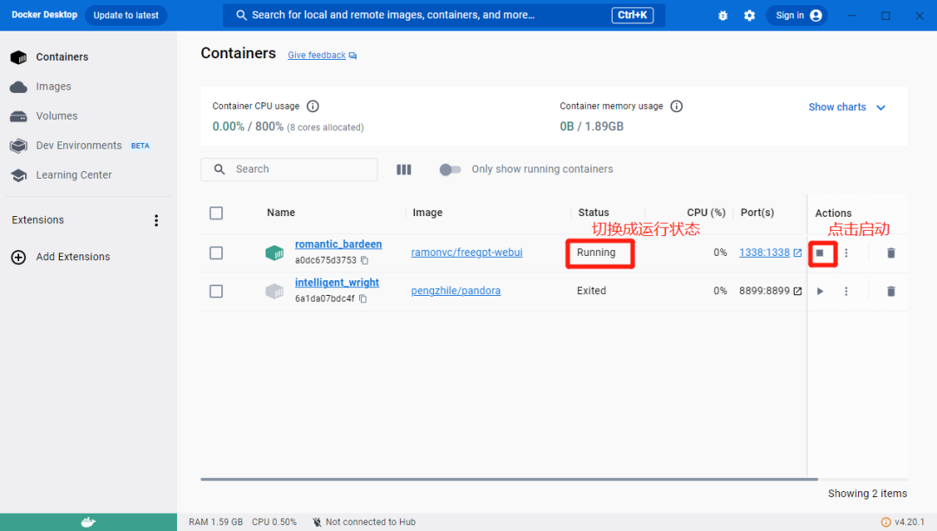Sort by the Name column header
Viewport: 937px width, 531px height.
281,213
